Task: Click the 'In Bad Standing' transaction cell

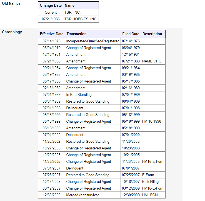Action: 93,95
